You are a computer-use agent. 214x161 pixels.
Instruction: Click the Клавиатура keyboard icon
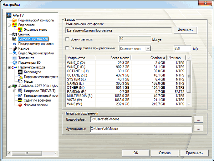click(20, 72)
